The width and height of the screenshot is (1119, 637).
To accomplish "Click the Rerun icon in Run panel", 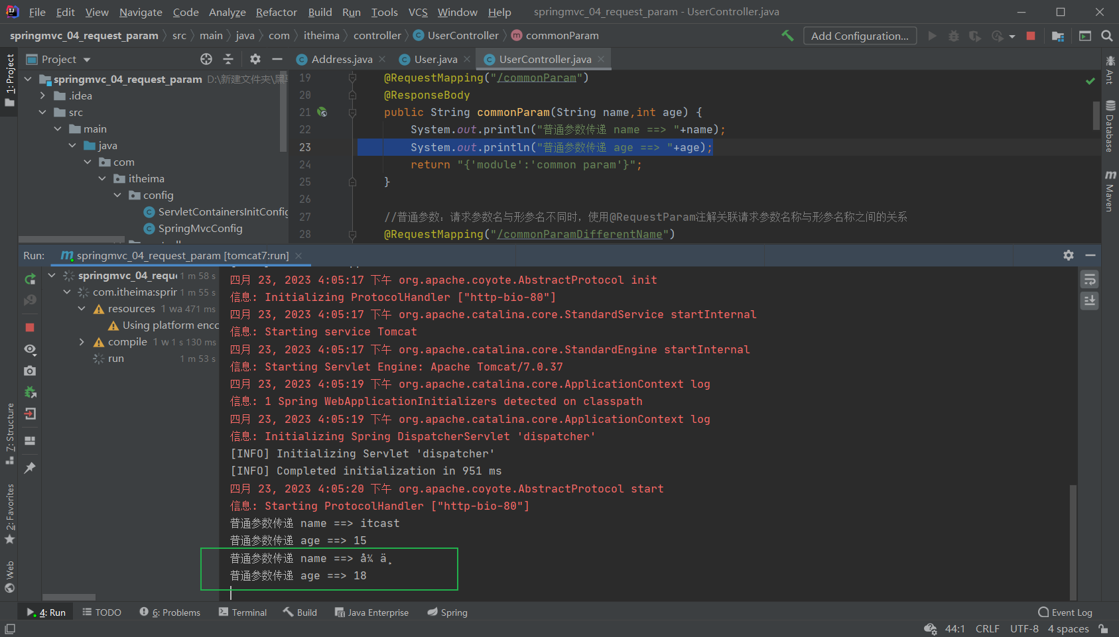I will (30, 279).
